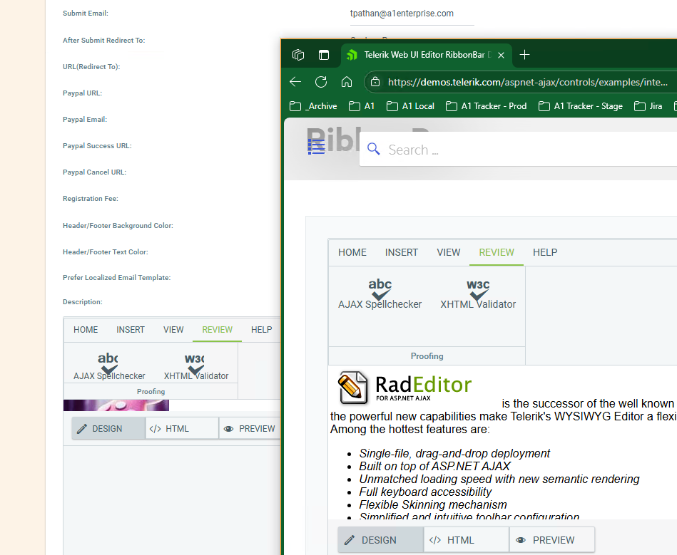Click the 'Prefer Localized Email Template:' label
The height and width of the screenshot is (555, 677).
[116, 278]
